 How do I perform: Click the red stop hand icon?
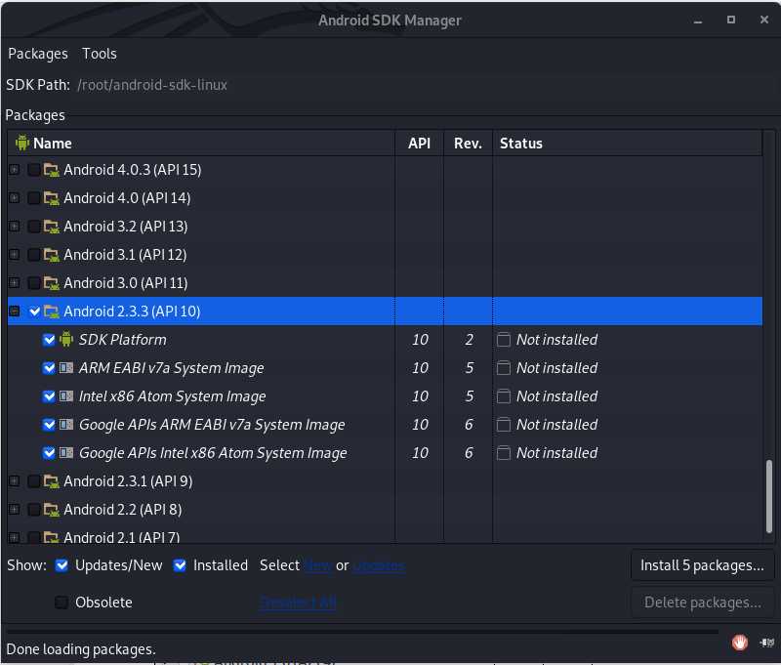coord(740,643)
